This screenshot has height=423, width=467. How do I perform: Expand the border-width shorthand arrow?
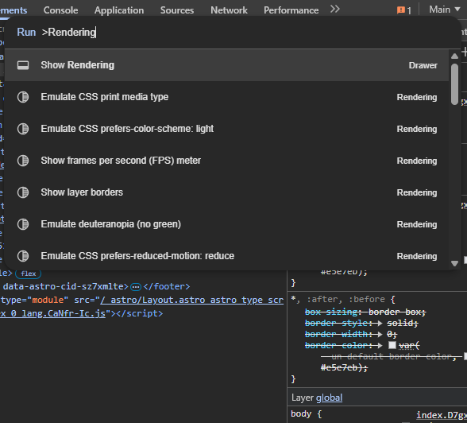point(380,334)
